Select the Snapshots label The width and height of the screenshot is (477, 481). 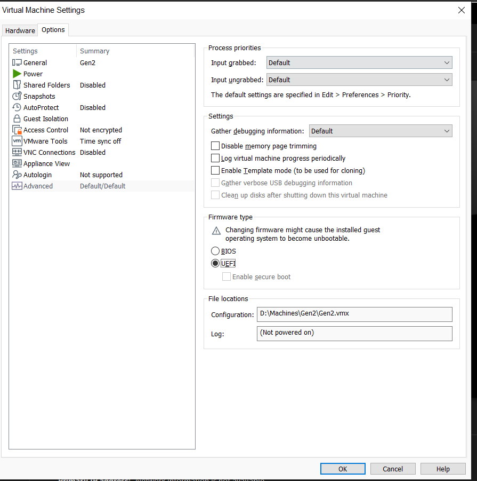tap(39, 96)
